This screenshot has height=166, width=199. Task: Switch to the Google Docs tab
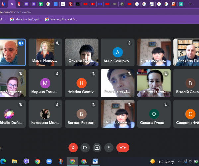[56, 4]
